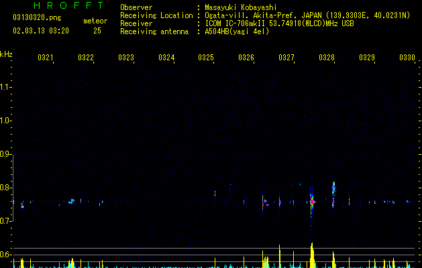Click the 0321 time marker
Screen dimensions: 422x268
tap(45, 58)
